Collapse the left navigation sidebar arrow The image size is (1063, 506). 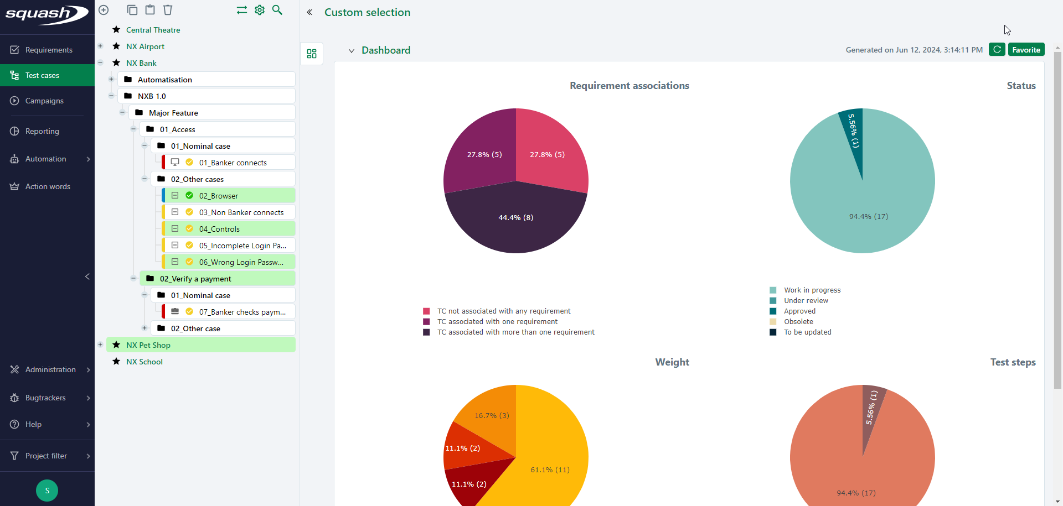point(87,277)
